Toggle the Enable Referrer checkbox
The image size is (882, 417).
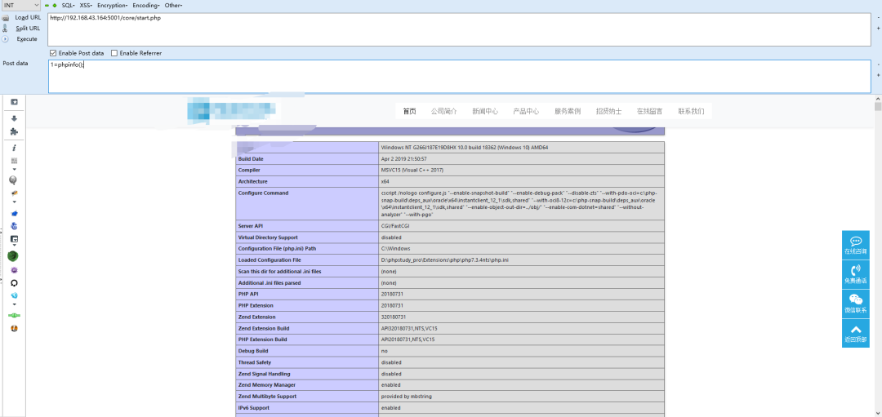pos(114,53)
